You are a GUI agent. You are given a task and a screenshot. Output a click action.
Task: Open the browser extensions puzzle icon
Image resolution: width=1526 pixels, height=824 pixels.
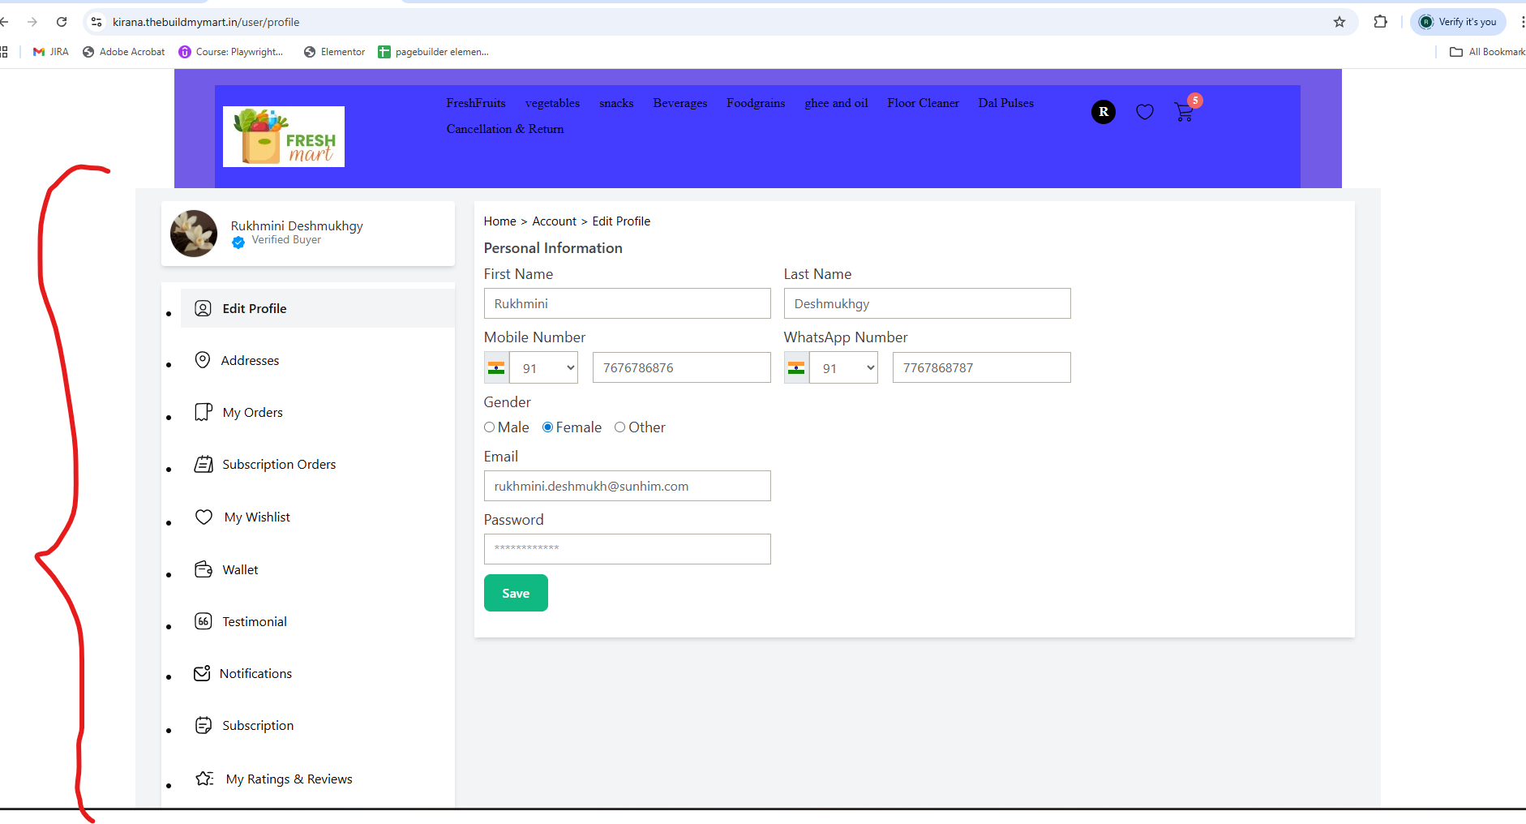coord(1380,22)
